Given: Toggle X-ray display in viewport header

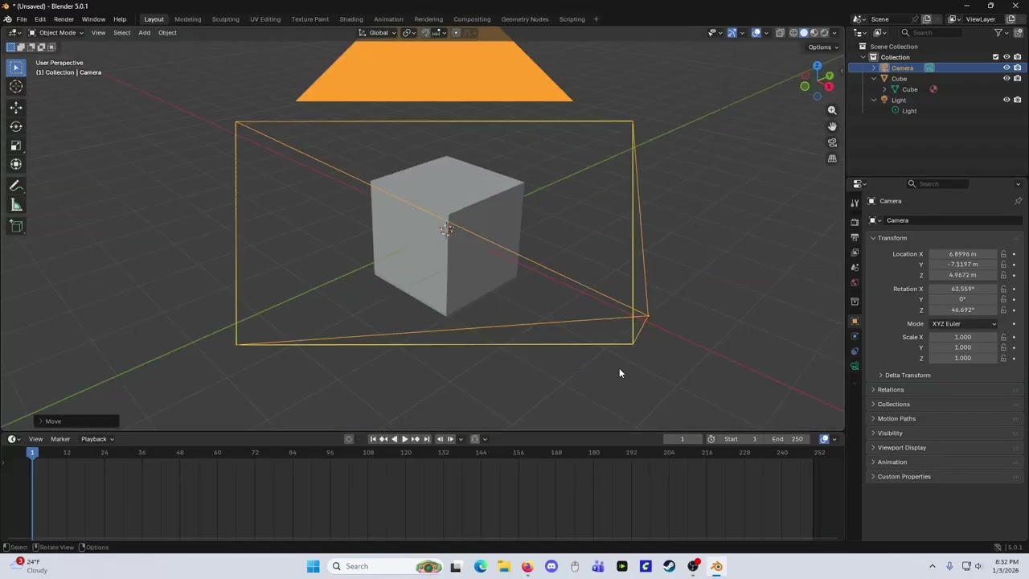Looking at the screenshot, I should 779,33.
